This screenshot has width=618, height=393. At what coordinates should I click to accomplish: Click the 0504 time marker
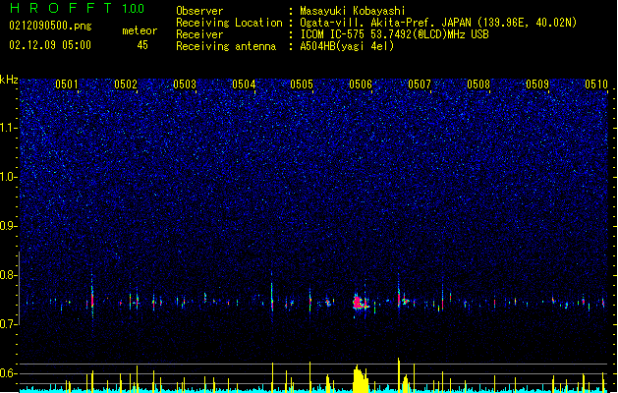point(244,84)
